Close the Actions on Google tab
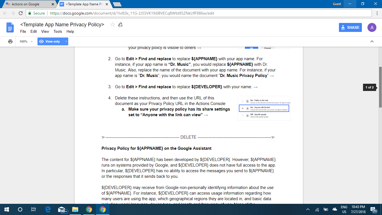This screenshot has height=215, width=382. pos(53,4)
